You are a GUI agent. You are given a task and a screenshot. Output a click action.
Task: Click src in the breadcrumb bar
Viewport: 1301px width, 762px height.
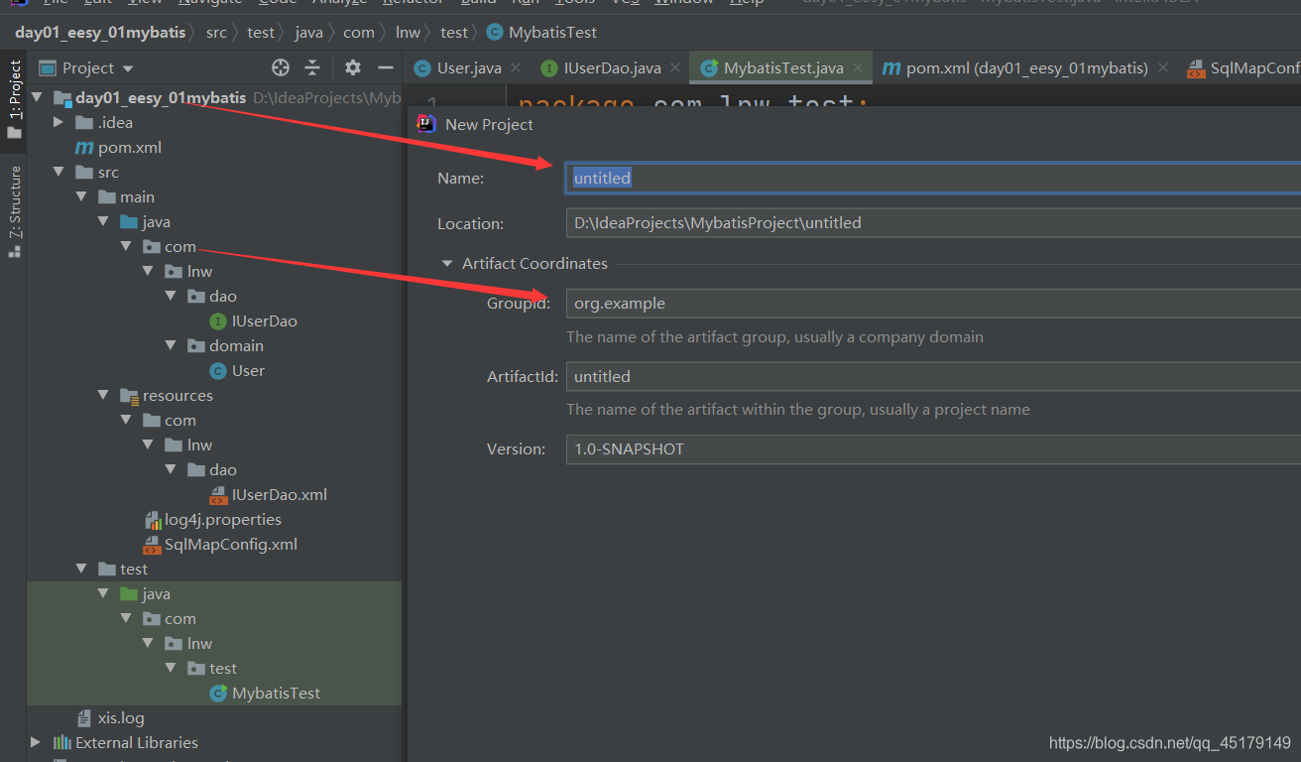(216, 32)
